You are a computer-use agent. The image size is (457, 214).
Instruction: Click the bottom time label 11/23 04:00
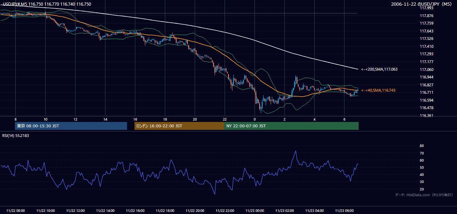[314, 211]
